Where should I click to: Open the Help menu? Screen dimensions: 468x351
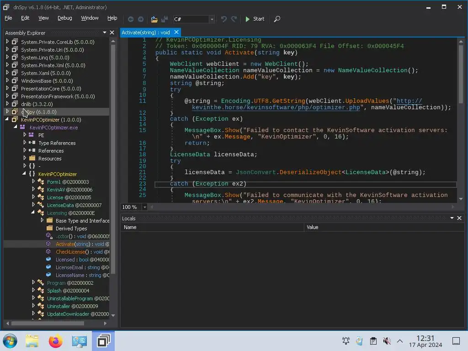[112, 18]
